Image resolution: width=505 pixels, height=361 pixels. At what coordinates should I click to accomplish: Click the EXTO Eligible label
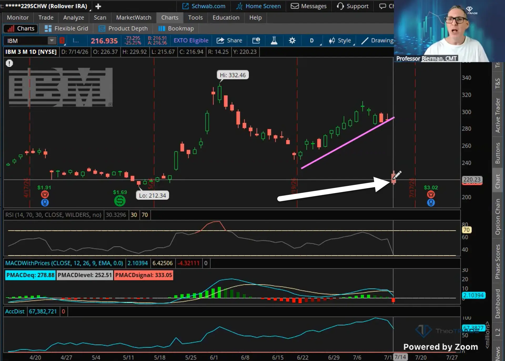tap(191, 40)
